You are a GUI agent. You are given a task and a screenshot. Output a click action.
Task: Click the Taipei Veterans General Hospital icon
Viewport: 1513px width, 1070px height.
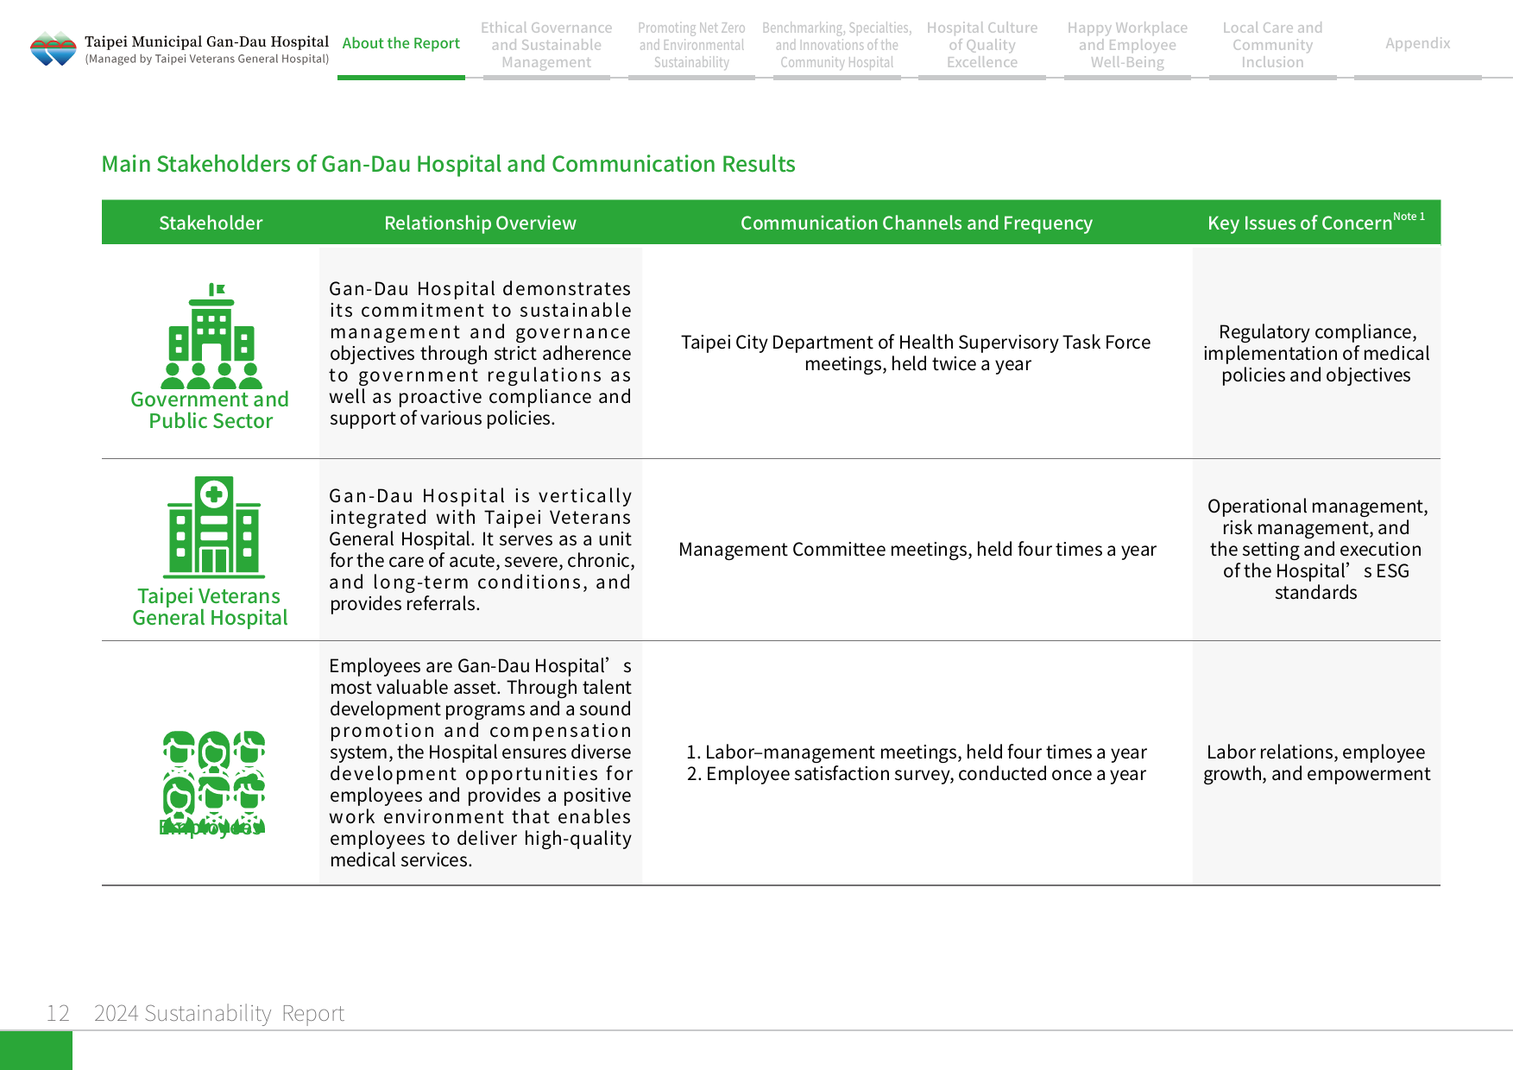[214, 527]
